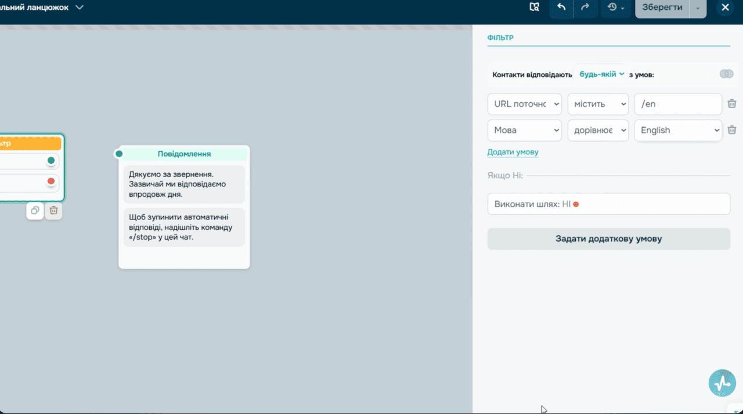
Task: Click the undo arrow icon
Action: pos(561,8)
